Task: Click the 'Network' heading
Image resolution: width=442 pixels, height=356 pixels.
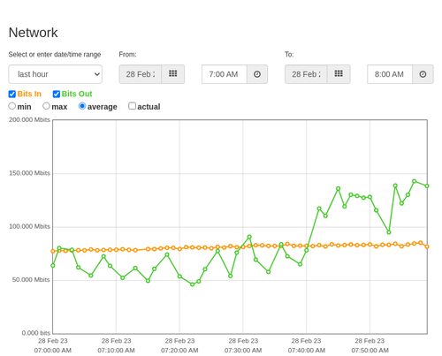Action: tap(34, 33)
